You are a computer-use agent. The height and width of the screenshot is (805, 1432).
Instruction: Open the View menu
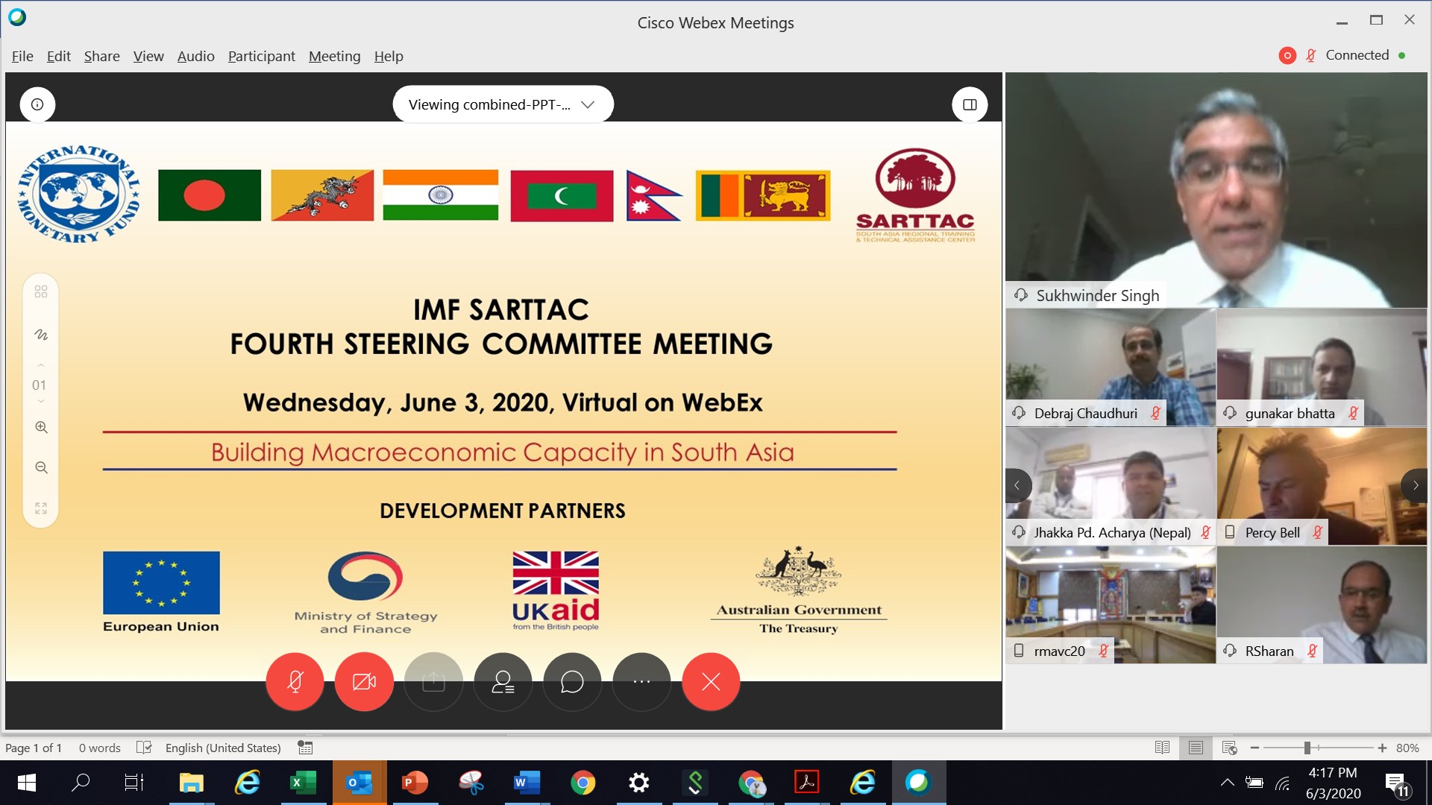pyautogui.click(x=148, y=56)
